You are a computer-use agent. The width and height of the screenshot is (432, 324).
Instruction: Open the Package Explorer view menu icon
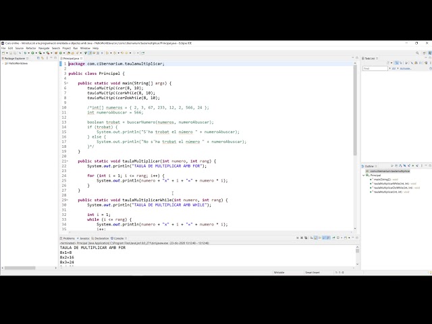click(47, 58)
